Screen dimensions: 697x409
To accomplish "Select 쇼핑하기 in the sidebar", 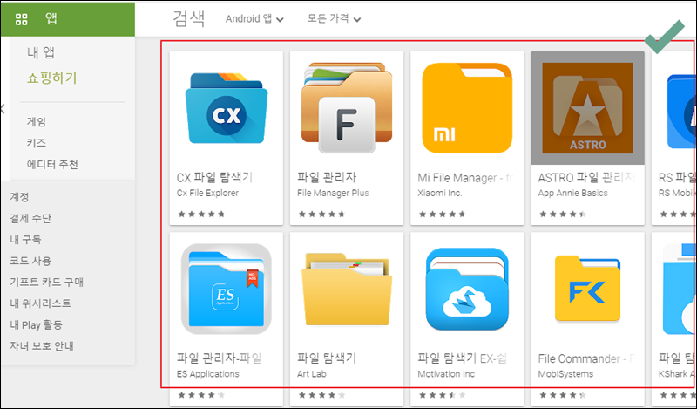I will click(51, 78).
